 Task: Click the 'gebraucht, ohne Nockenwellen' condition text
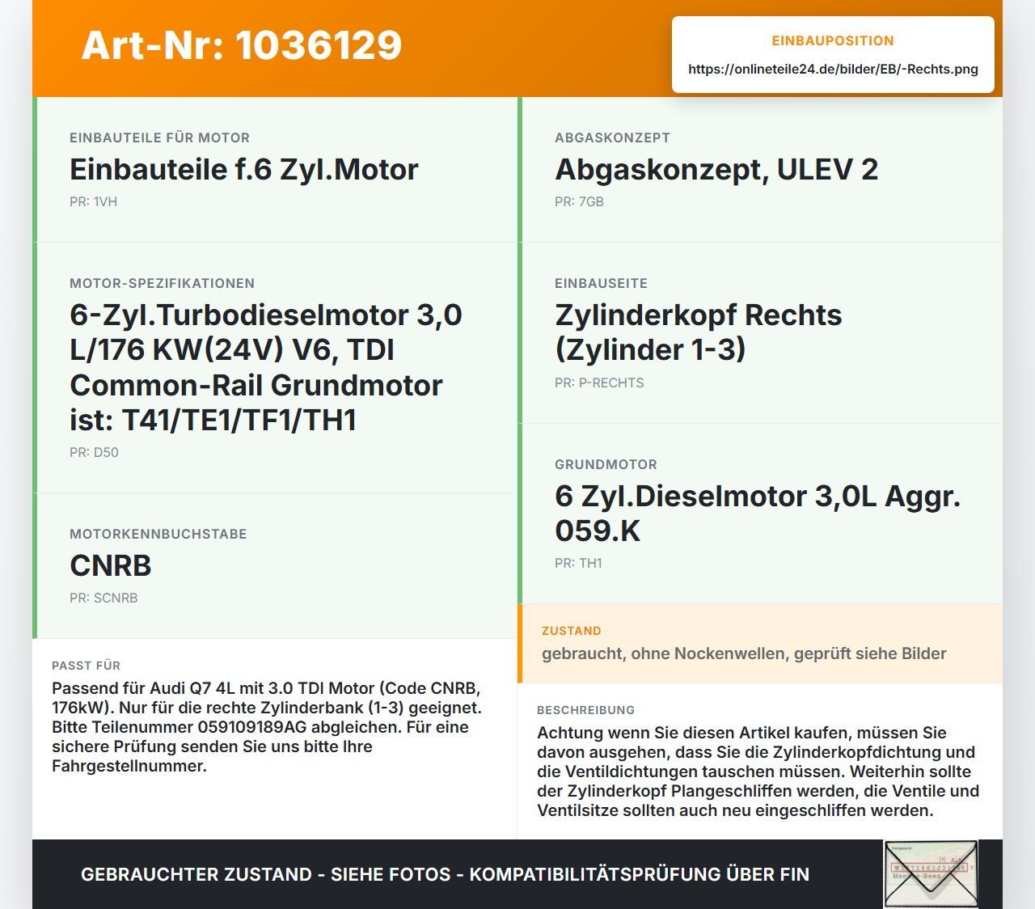tap(744, 653)
